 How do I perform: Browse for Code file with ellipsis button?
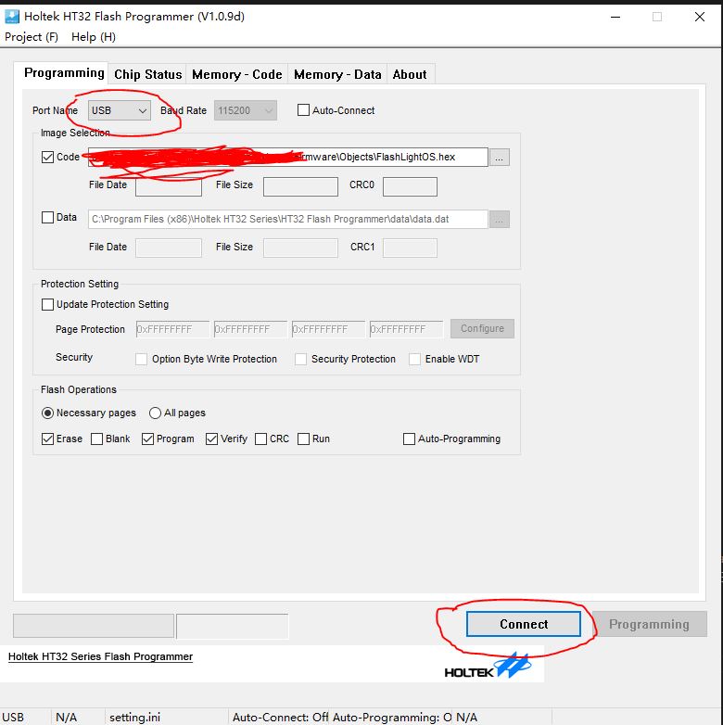[x=500, y=158]
